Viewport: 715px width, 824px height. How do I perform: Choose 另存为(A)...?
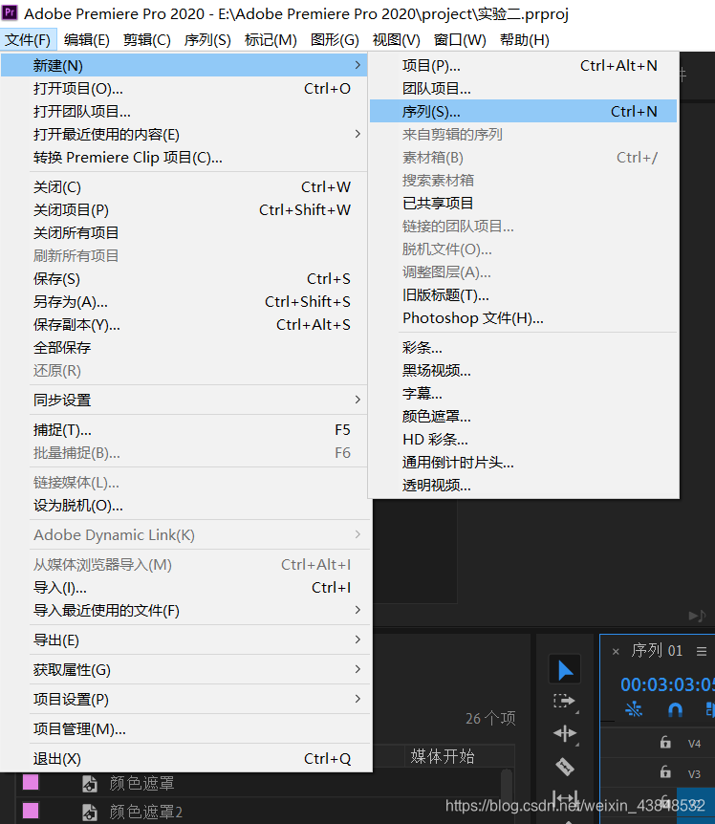click(x=184, y=302)
